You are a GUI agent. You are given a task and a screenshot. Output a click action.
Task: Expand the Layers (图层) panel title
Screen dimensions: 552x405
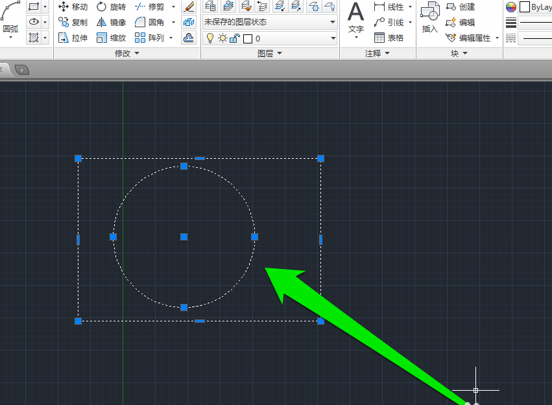[269, 54]
